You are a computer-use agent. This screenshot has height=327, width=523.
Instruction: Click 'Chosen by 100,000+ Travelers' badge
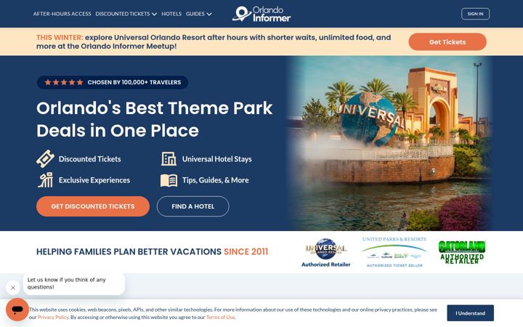113,82
